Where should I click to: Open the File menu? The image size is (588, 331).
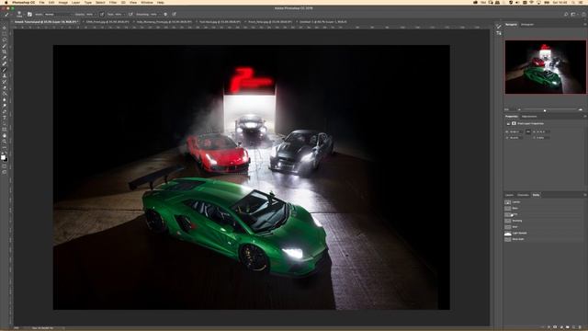coord(41,2)
